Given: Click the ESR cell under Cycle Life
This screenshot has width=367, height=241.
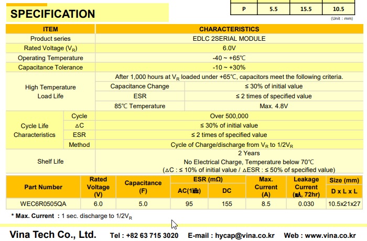Looking at the screenshot, I should pyautogui.click(x=79, y=135).
